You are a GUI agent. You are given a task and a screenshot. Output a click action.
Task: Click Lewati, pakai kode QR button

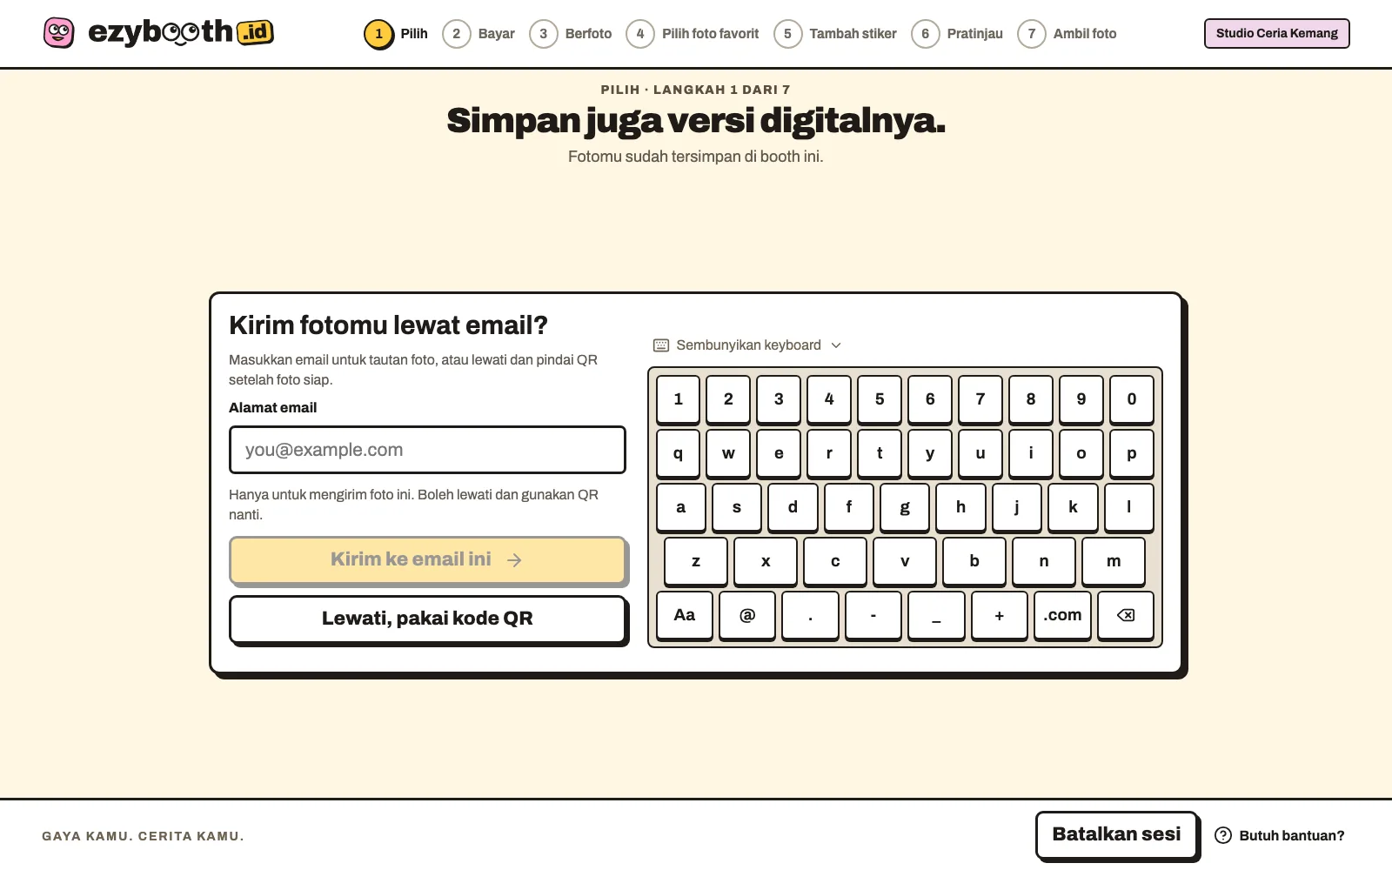(427, 619)
